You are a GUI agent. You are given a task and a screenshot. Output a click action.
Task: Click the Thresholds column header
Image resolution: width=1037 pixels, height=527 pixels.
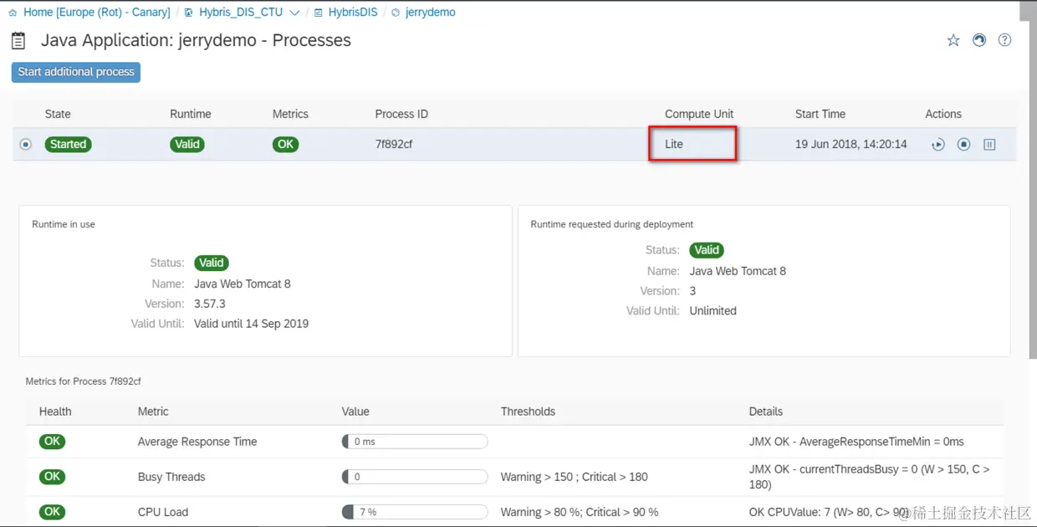[x=528, y=412]
